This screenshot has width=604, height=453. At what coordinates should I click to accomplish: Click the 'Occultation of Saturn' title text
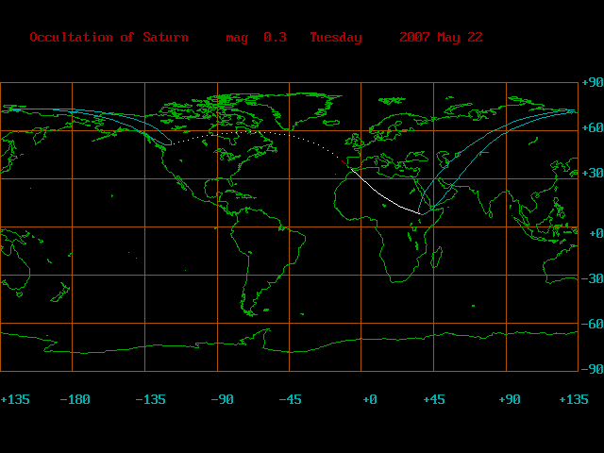(x=109, y=38)
